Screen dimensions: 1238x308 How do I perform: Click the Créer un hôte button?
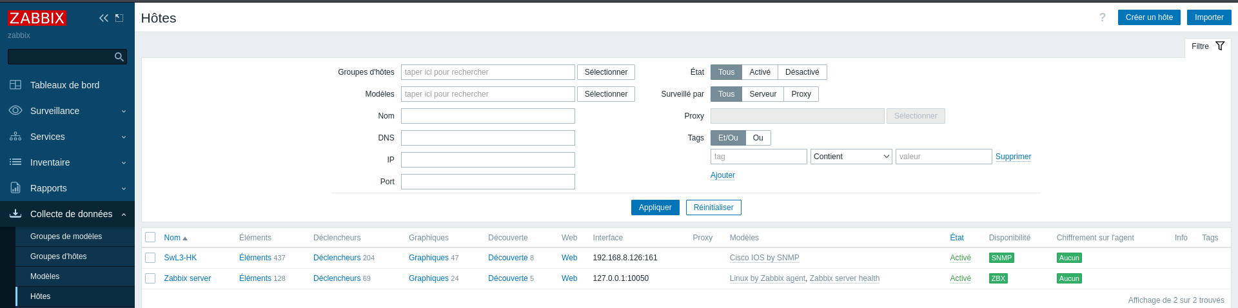click(x=1149, y=17)
